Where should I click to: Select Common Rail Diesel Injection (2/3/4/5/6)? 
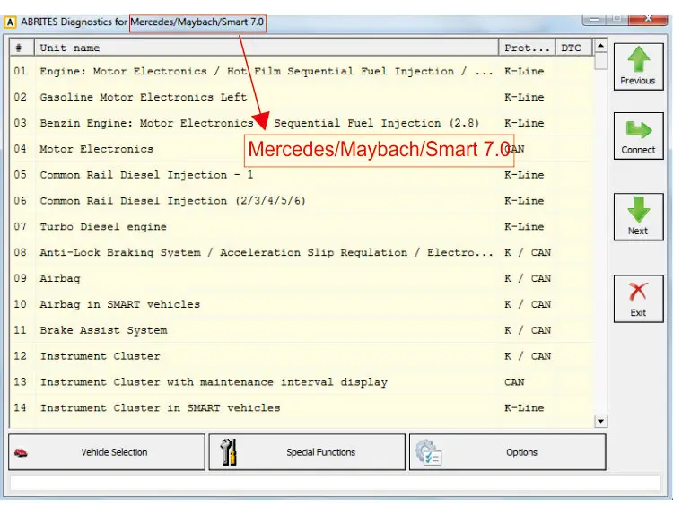(x=302, y=201)
